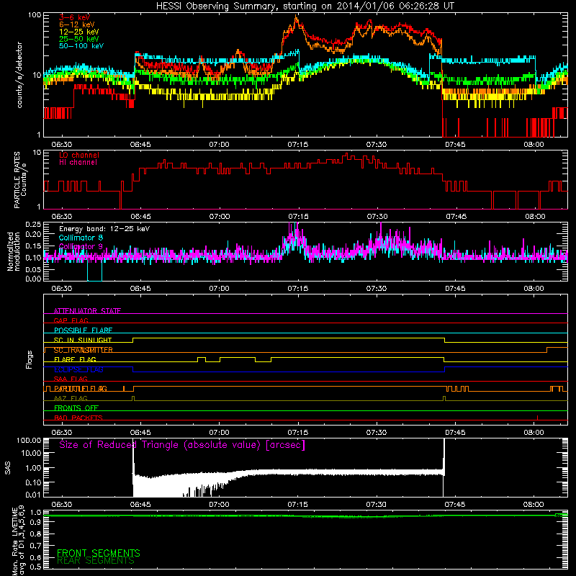This screenshot has width=576, height=576.
Task: Select the 0.9 tick on livetime axis
Action: coord(35,523)
